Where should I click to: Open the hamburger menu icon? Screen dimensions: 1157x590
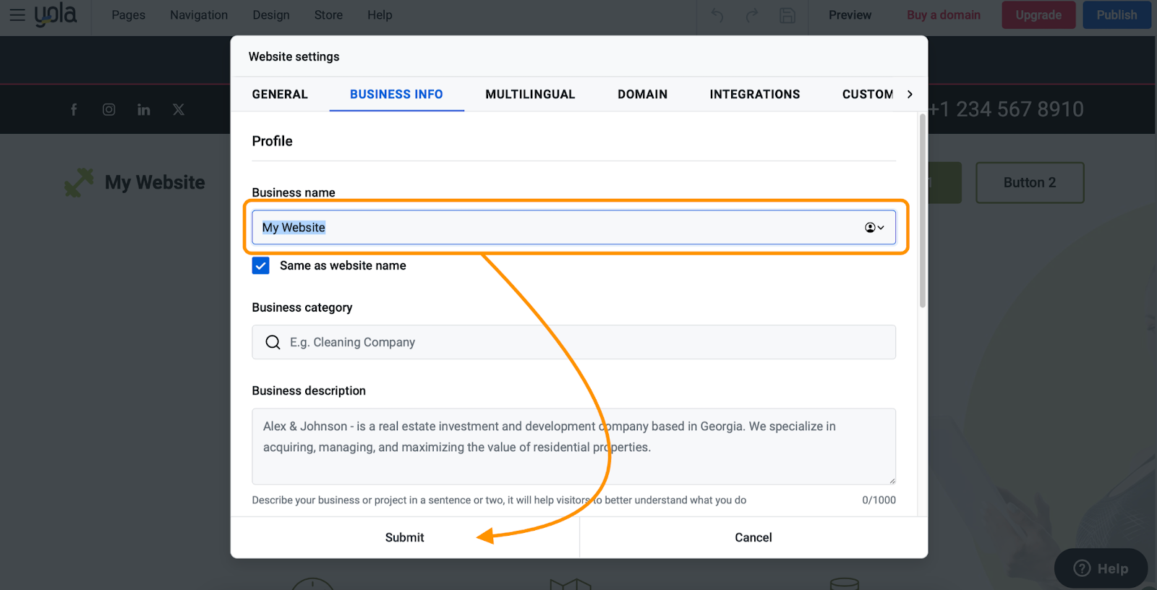pyautogui.click(x=17, y=15)
